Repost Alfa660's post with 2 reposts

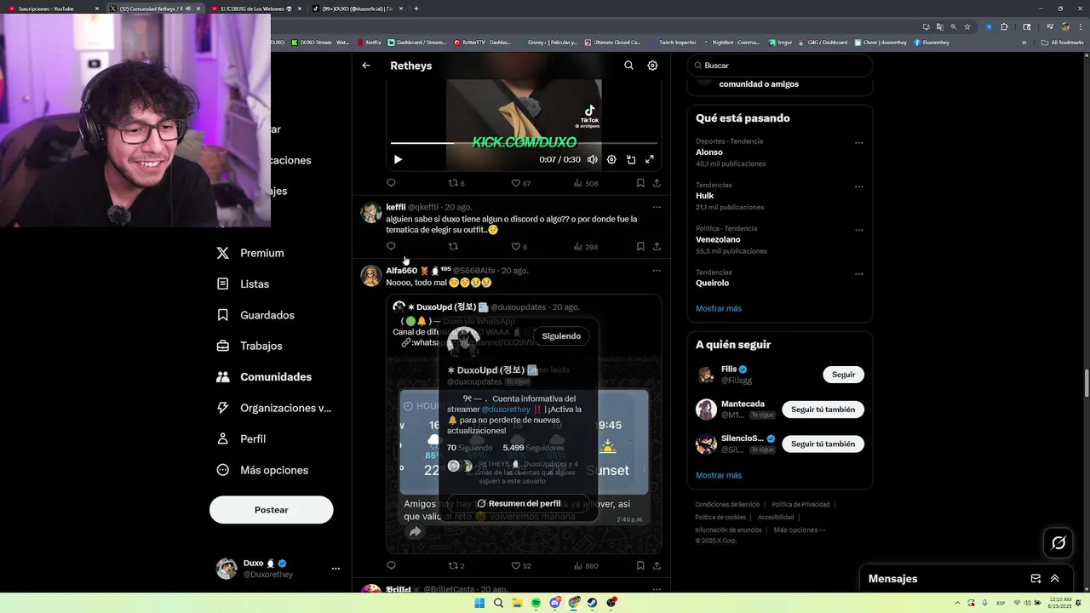tap(456, 566)
